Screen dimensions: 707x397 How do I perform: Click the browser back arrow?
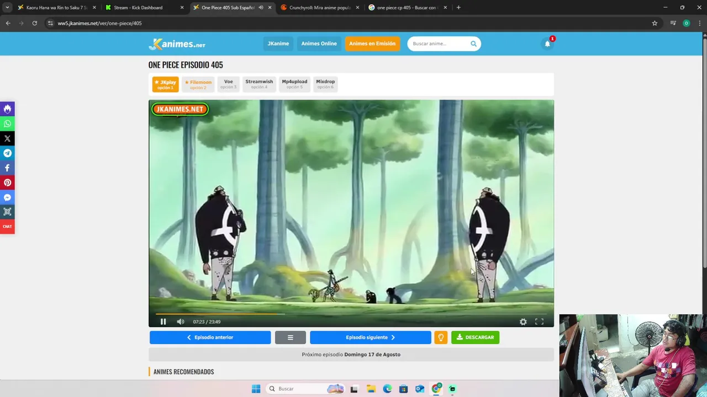click(8, 23)
